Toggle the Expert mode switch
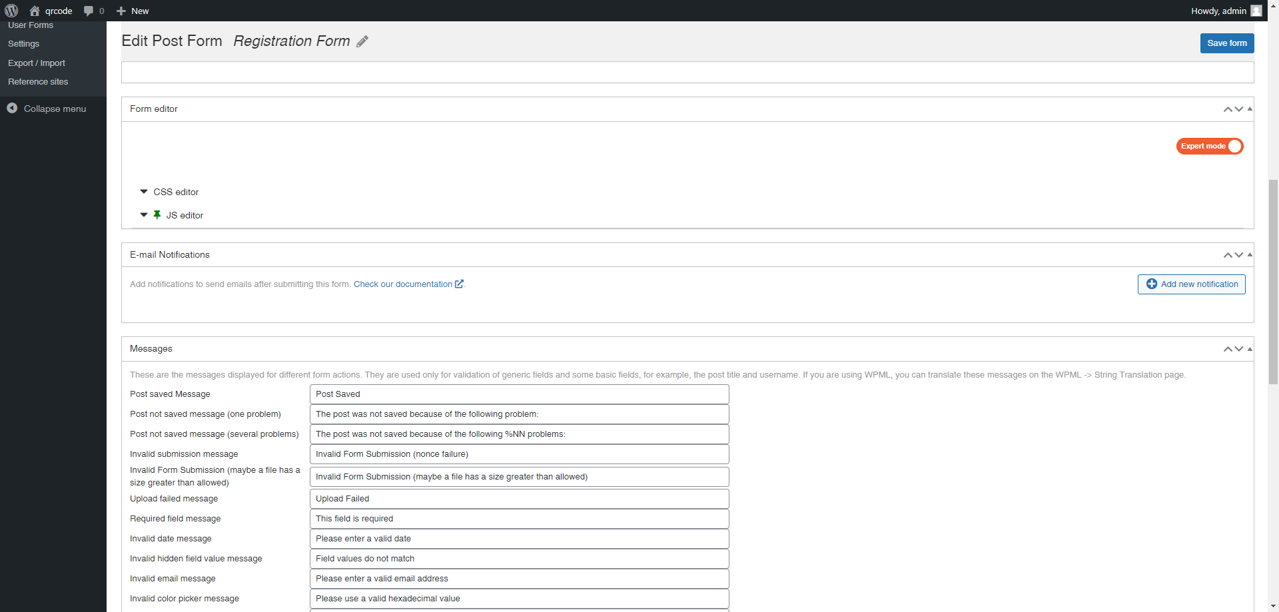The image size is (1279, 612). pyautogui.click(x=1209, y=146)
